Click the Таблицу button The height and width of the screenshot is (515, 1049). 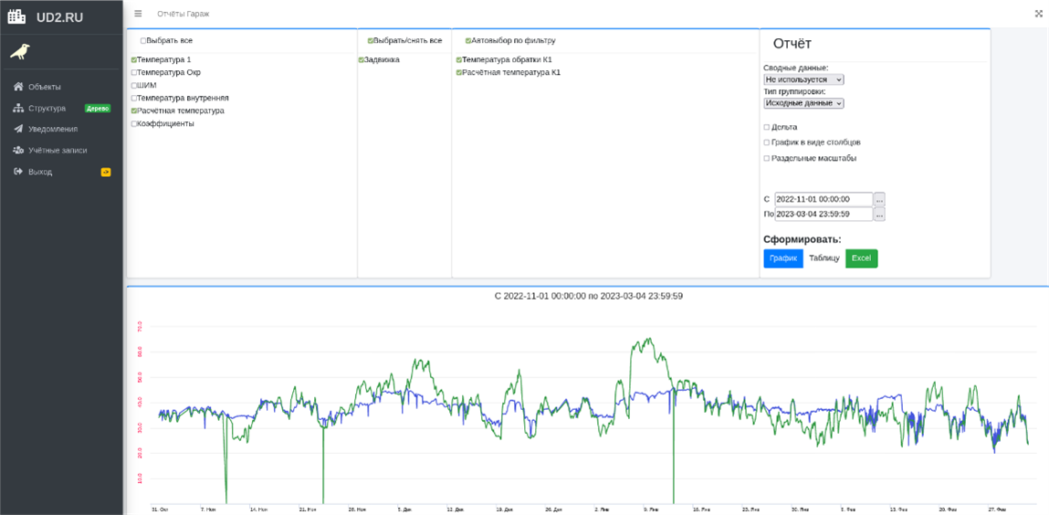coord(824,258)
